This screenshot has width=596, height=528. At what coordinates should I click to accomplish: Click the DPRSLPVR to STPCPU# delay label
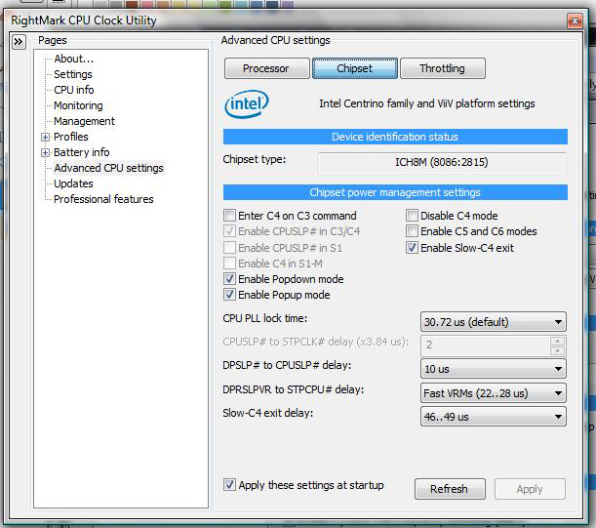tap(293, 389)
